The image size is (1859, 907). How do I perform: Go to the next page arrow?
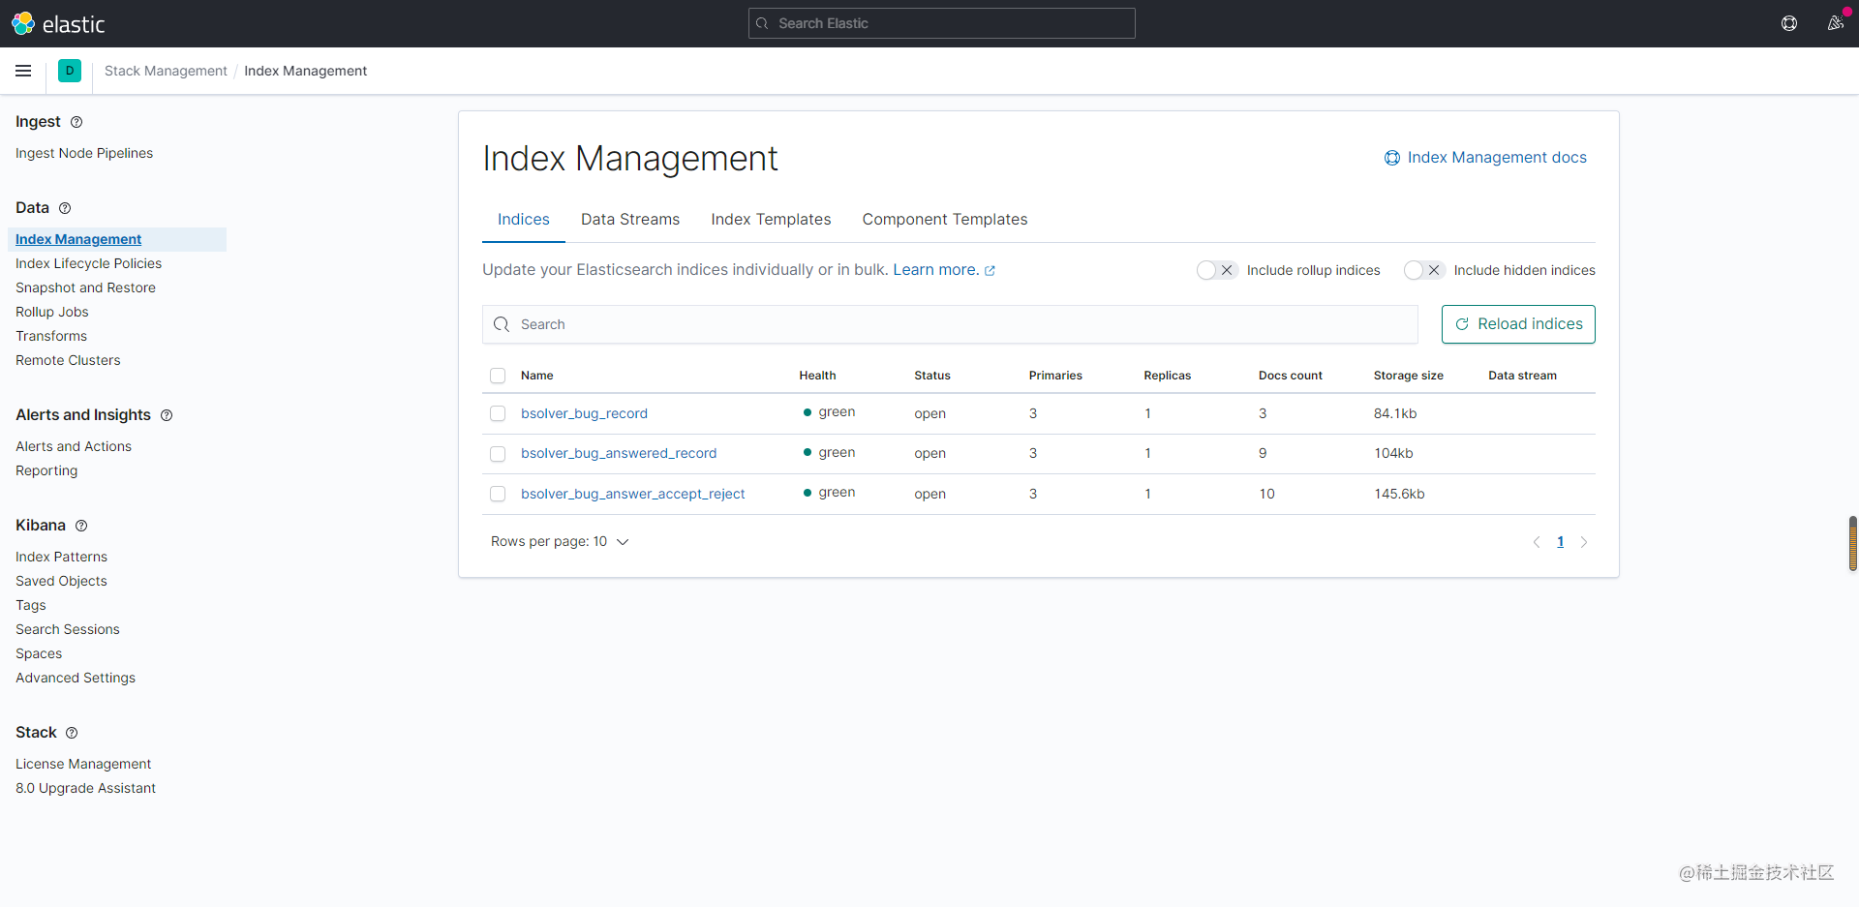pyautogui.click(x=1584, y=542)
